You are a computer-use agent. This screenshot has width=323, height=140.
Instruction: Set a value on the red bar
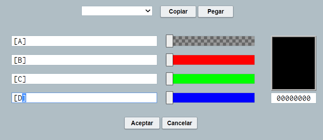pos(214,60)
